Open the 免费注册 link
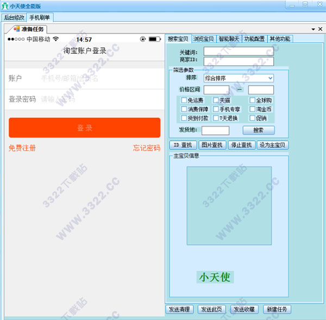This screenshot has width=326, height=320. point(22,148)
